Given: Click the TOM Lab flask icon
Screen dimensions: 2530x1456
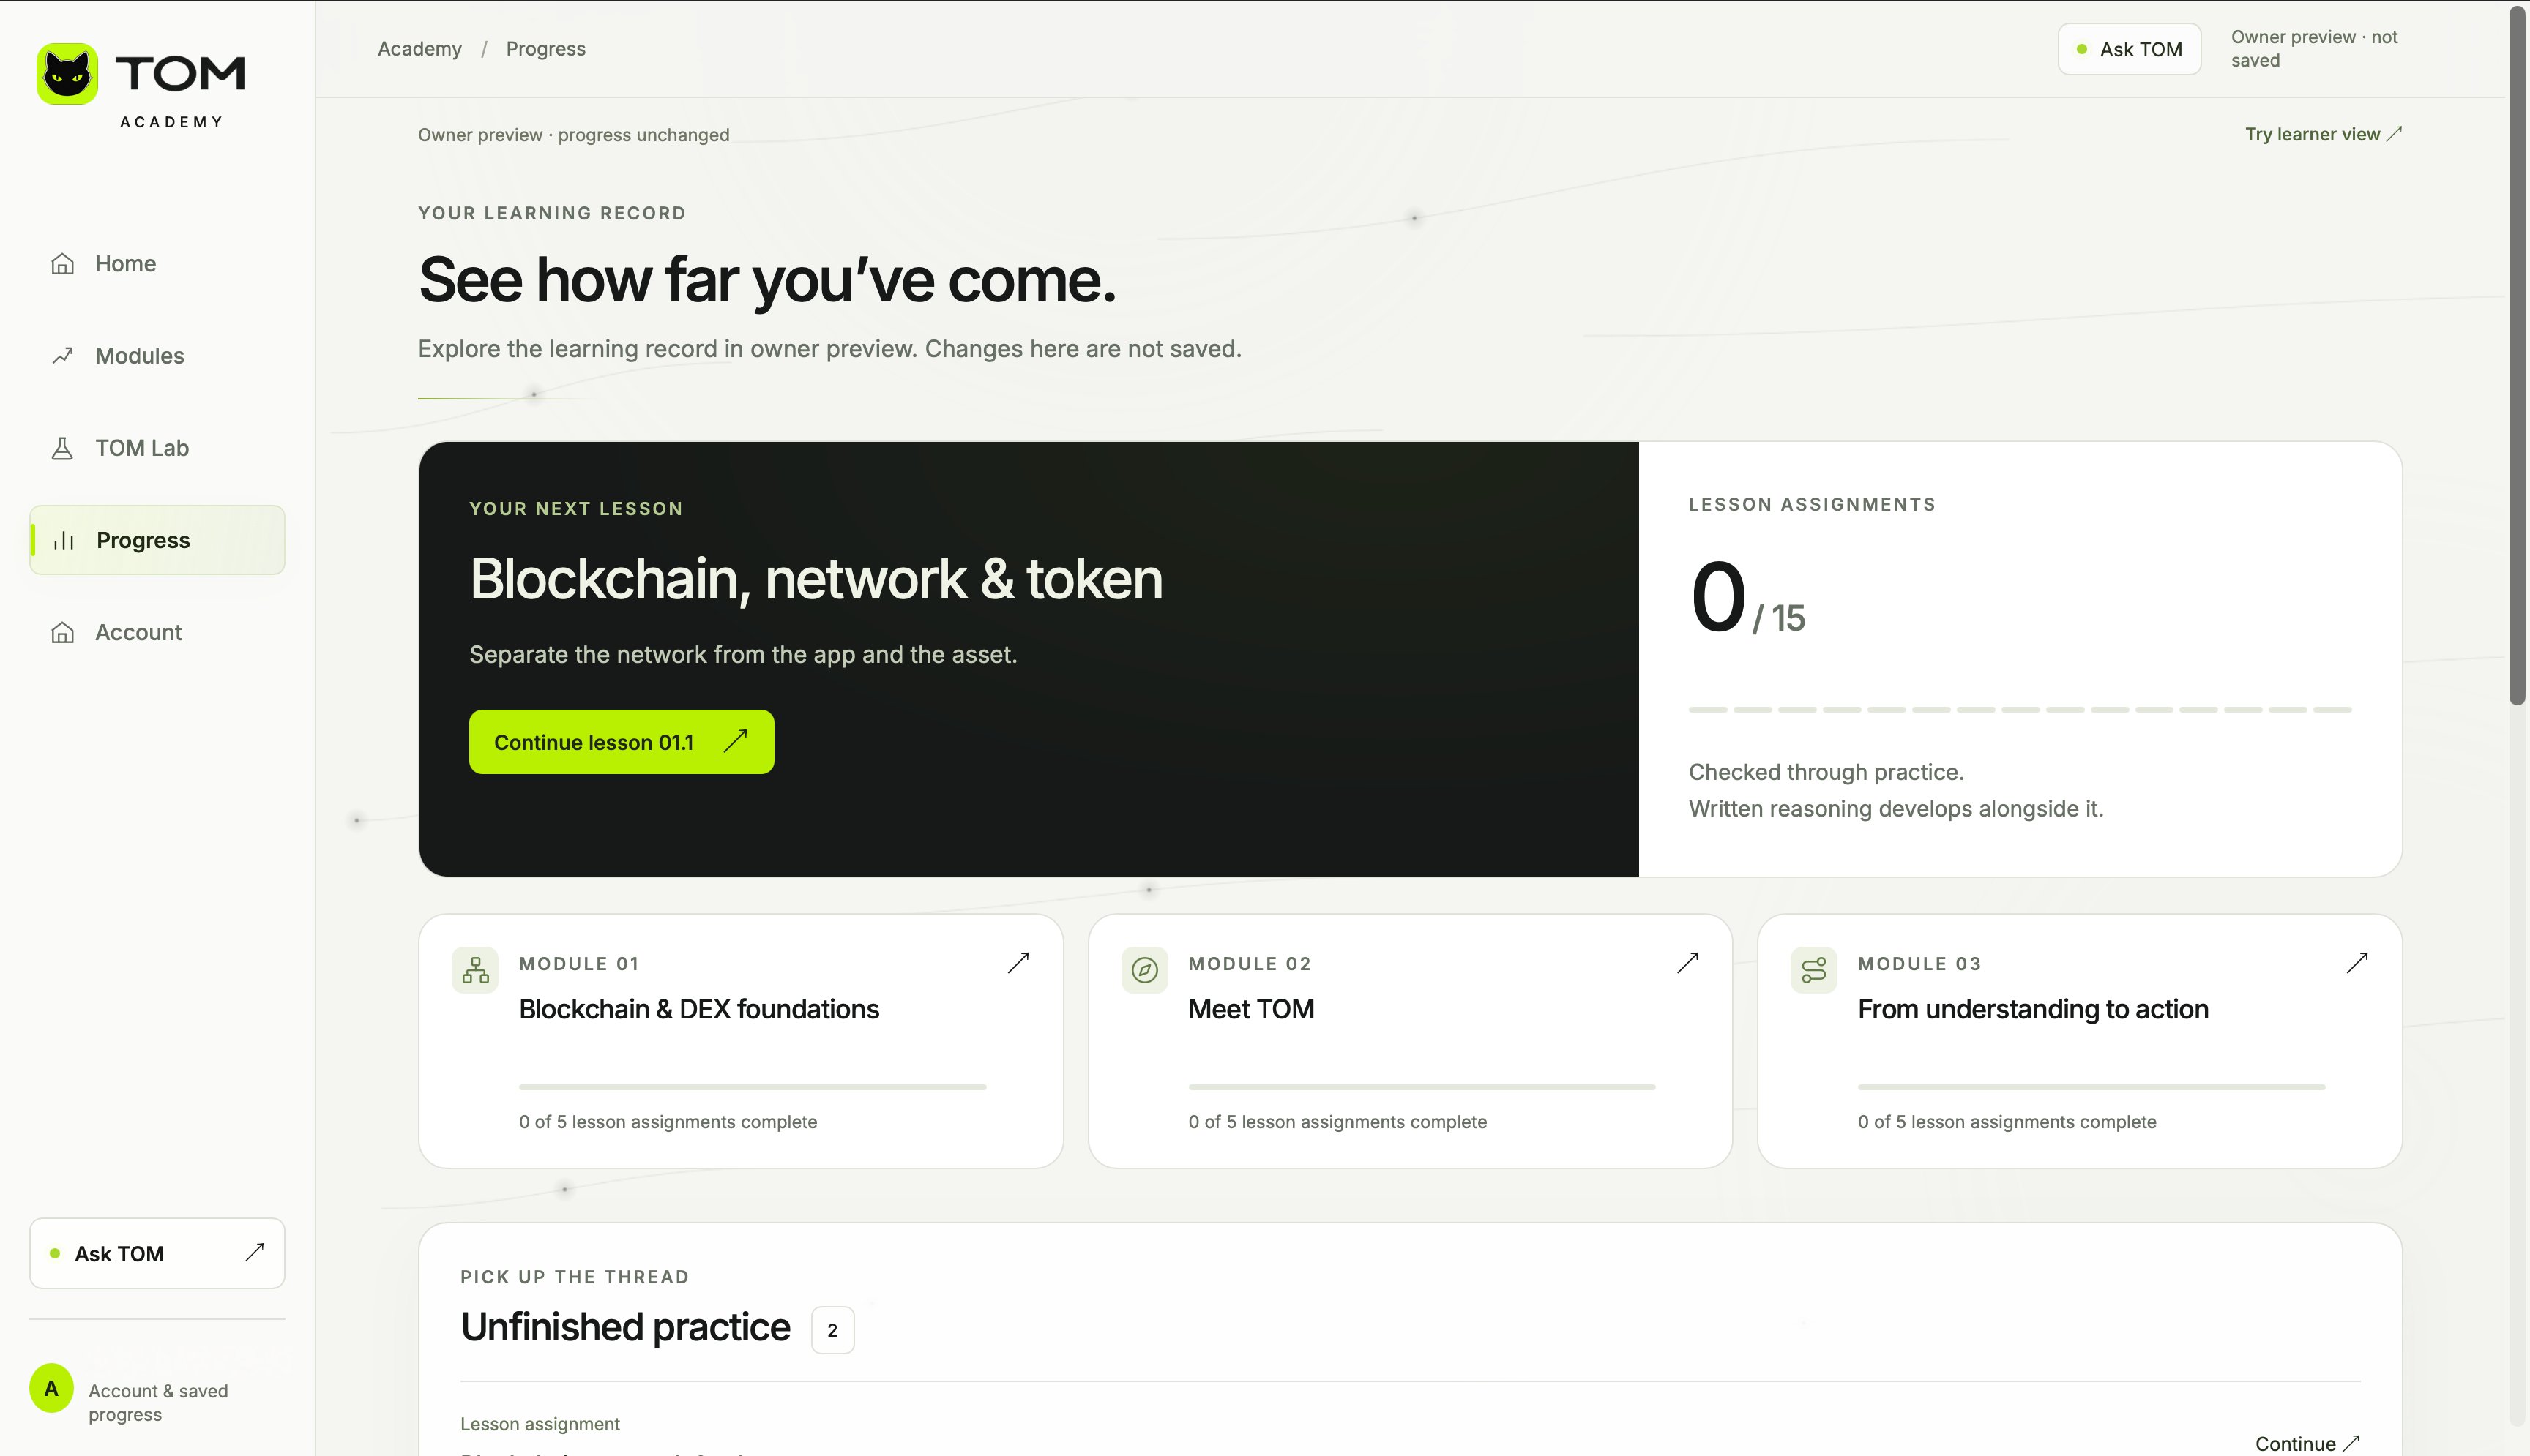Looking at the screenshot, I should tap(62, 448).
